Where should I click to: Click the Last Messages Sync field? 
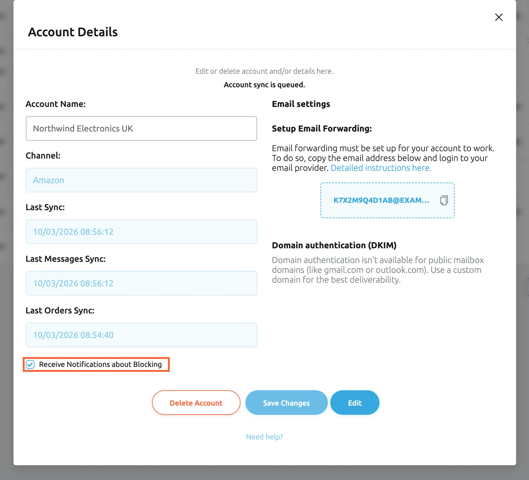click(x=141, y=283)
